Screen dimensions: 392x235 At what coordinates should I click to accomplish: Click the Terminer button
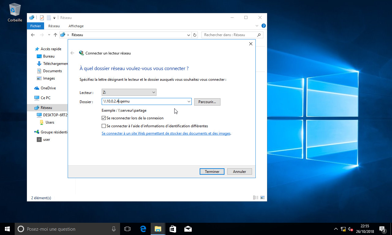[x=212, y=172]
